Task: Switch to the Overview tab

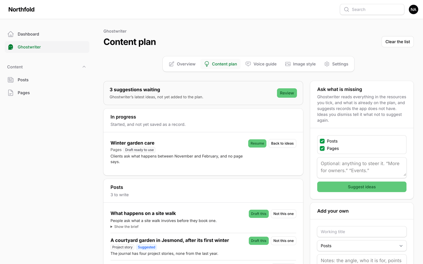Action: coord(182,64)
